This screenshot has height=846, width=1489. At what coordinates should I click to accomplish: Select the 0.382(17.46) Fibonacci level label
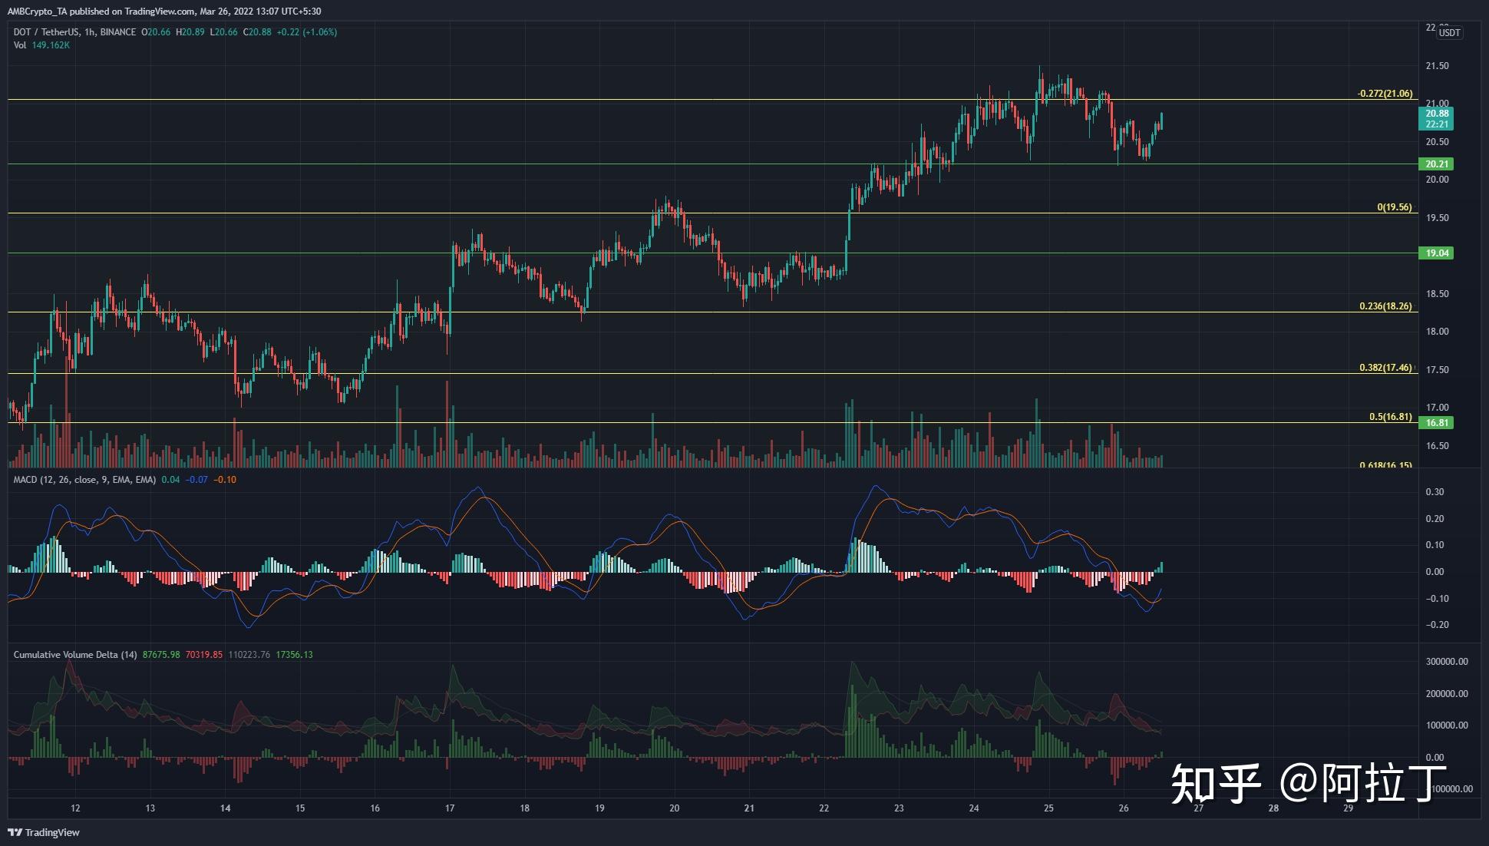click(1385, 368)
